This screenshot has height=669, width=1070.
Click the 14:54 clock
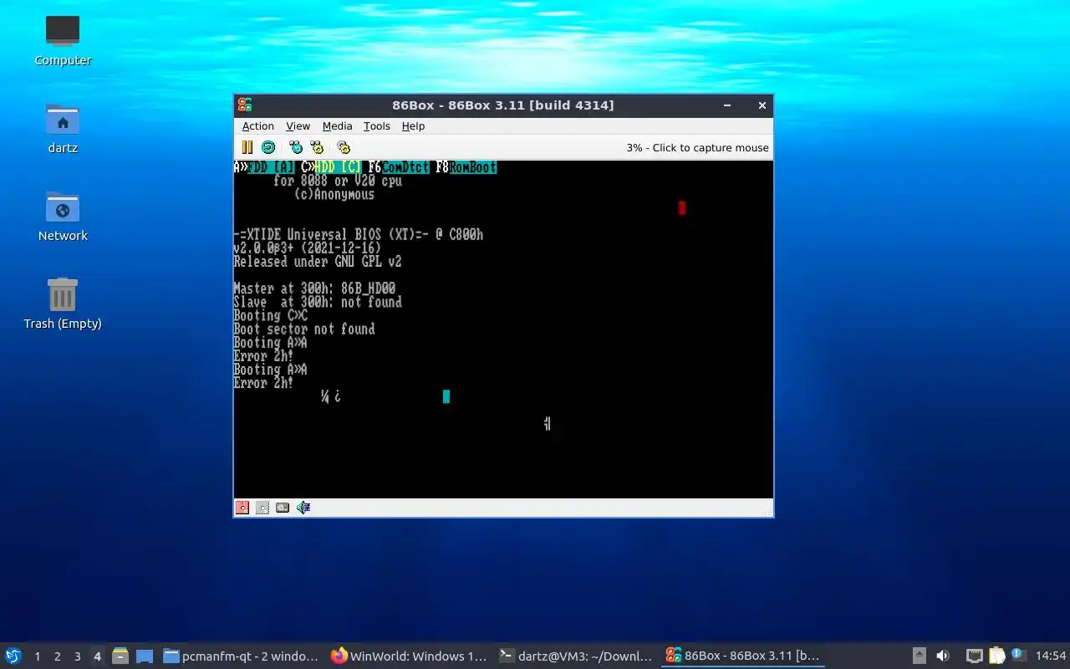[1051, 656]
